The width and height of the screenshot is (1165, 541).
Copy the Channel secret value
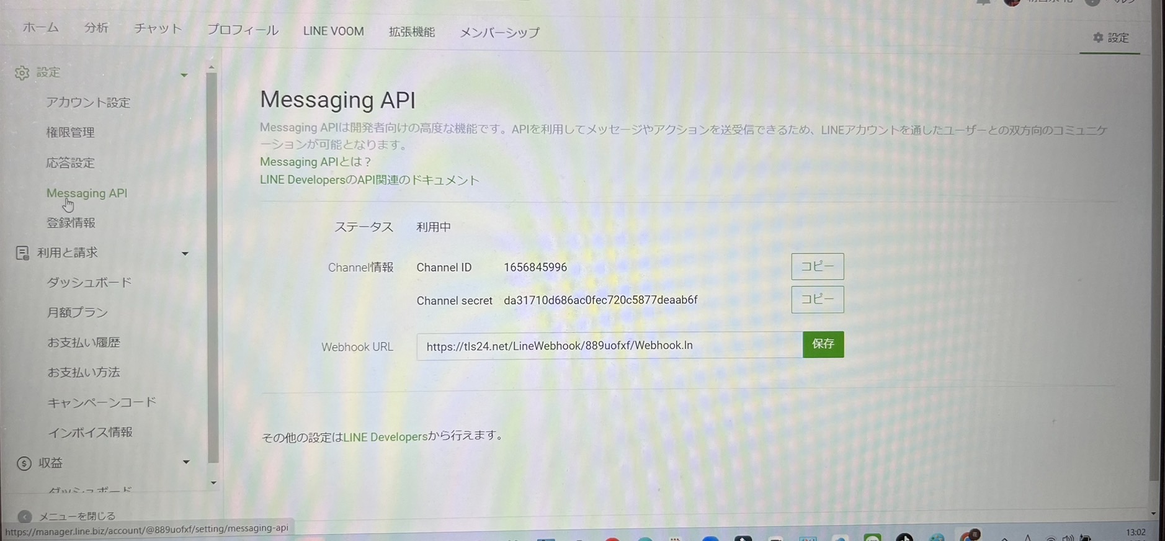click(x=818, y=300)
